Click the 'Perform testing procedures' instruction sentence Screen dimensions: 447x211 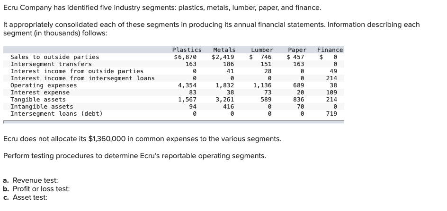click(134, 156)
